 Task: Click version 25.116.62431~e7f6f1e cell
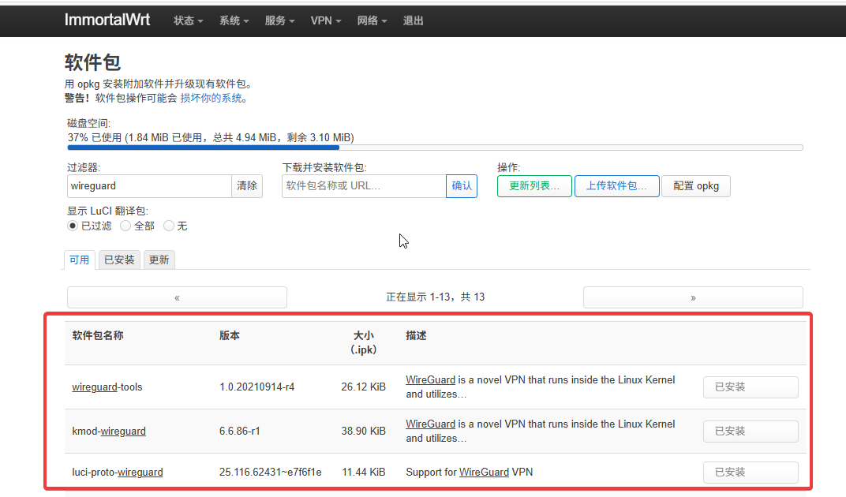[x=271, y=473]
